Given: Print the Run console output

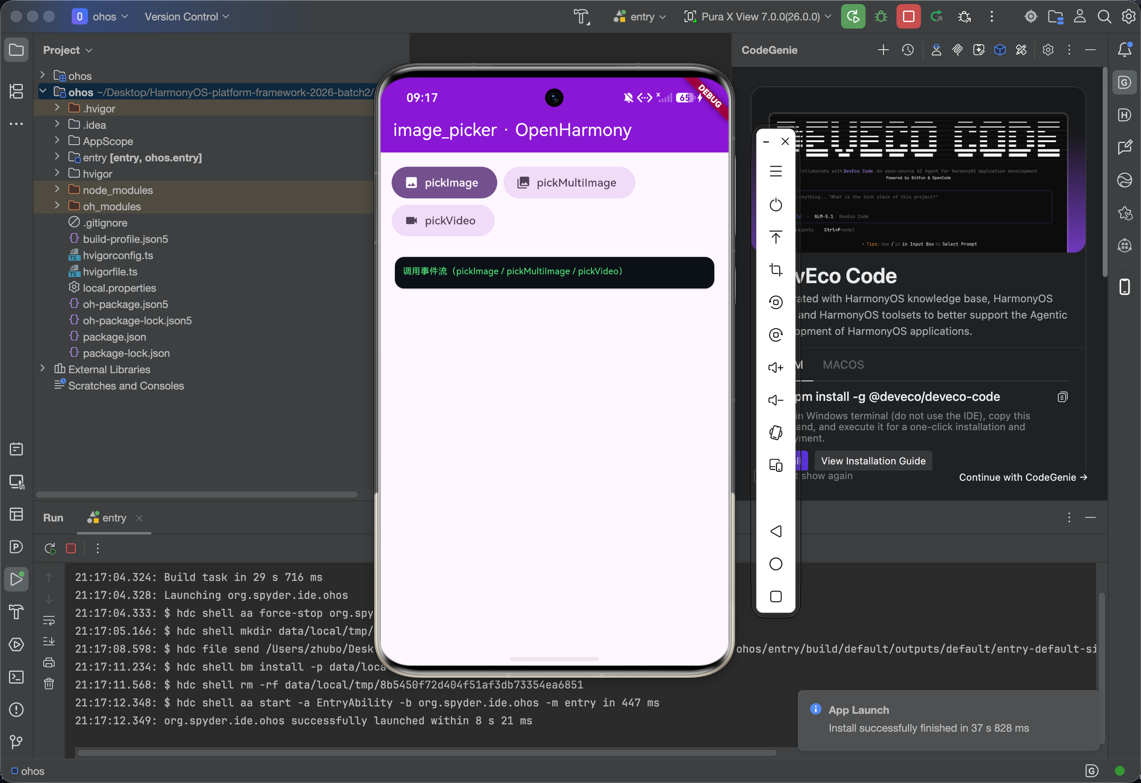Looking at the screenshot, I should (x=49, y=662).
